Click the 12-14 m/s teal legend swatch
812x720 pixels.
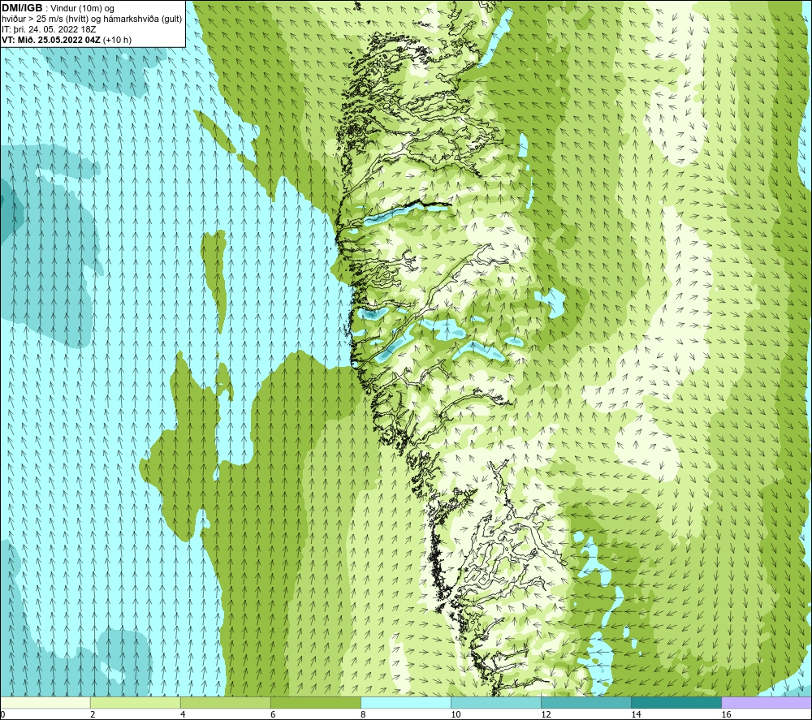point(585,702)
